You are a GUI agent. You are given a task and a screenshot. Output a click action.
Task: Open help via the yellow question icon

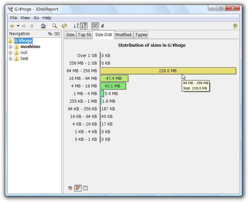tap(235, 26)
